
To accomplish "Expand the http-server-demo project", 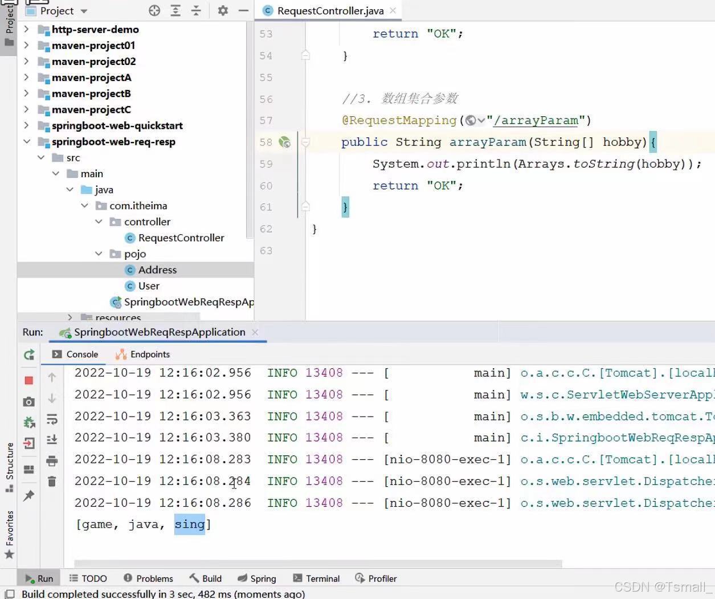I will (26, 29).
